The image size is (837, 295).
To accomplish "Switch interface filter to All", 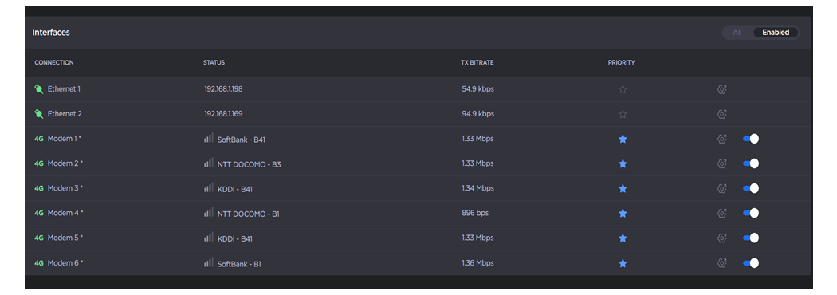I will 737,33.
